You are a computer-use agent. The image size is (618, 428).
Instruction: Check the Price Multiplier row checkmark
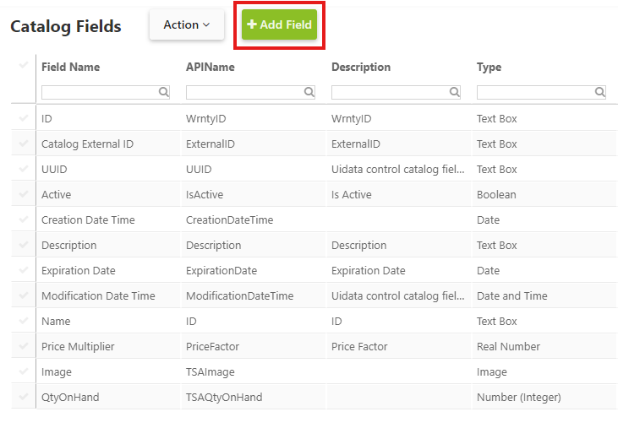24,347
